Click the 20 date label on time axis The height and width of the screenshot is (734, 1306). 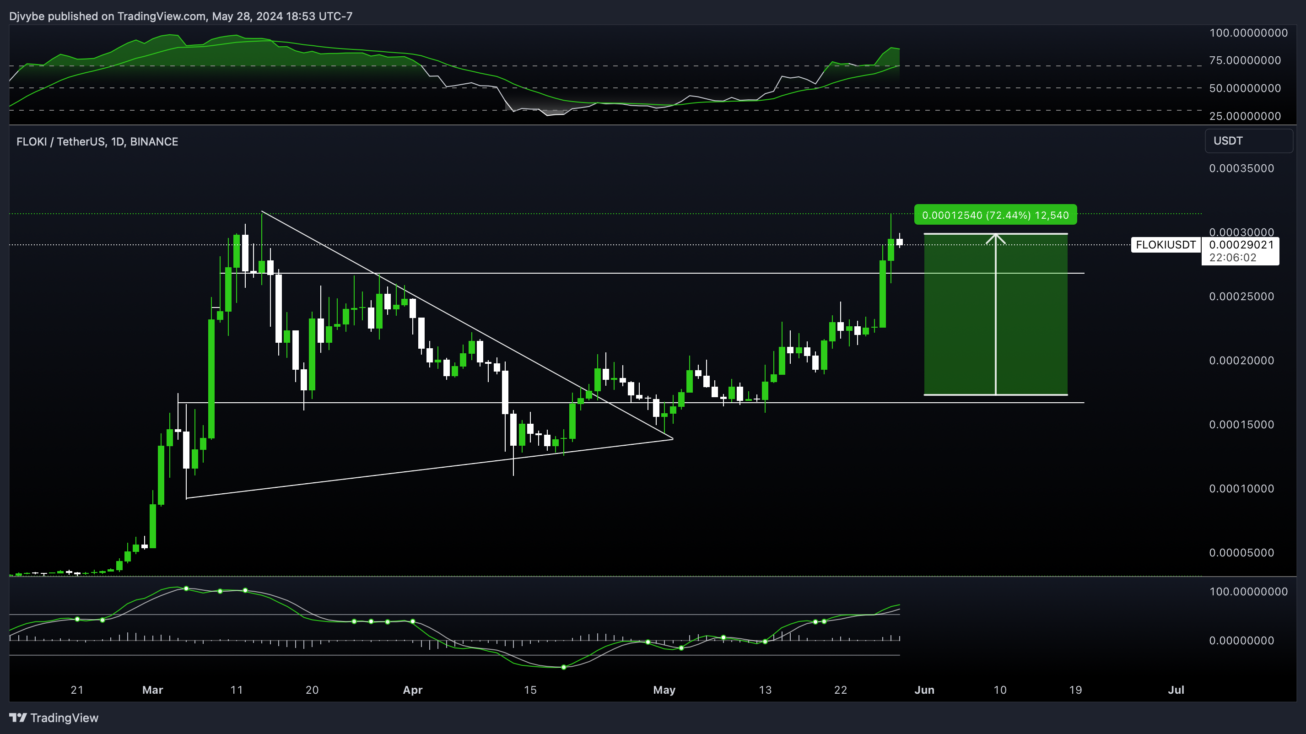pyautogui.click(x=312, y=690)
